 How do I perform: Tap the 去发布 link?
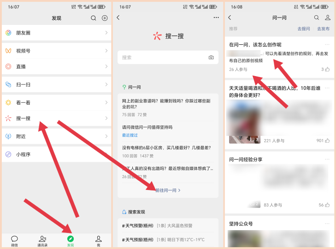pos(323,29)
